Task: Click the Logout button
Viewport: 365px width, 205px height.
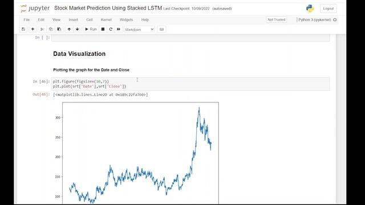Action: (x=328, y=9)
